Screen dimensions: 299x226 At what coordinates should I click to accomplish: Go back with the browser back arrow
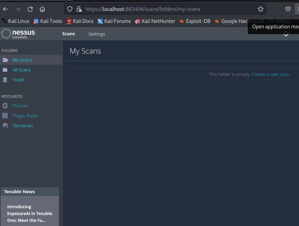point(5,9)
